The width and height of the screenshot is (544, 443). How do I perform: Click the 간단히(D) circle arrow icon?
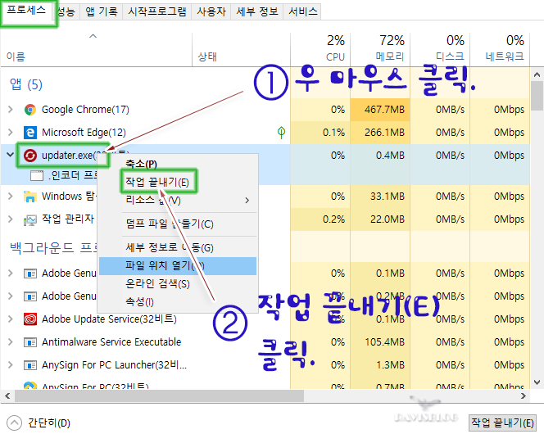click(14, 423)
